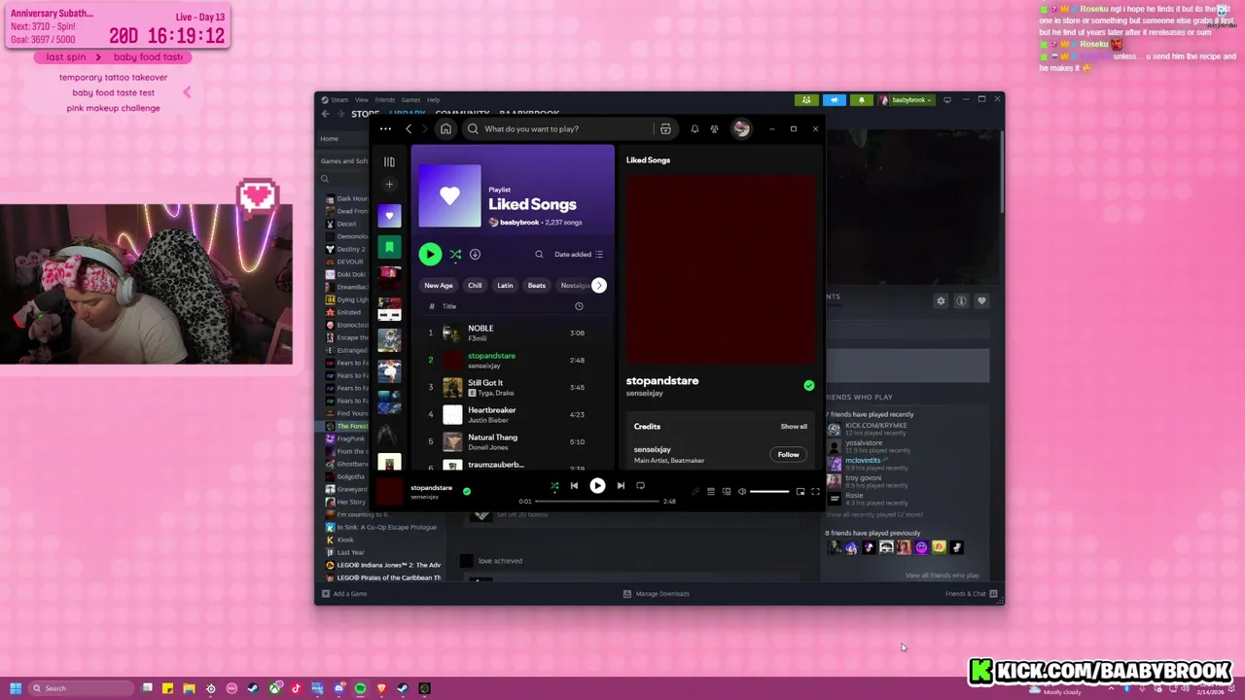The width and height of the screenshot is (1245, 700).
Task: Open the Windows Start button
Action: point(16,688)
